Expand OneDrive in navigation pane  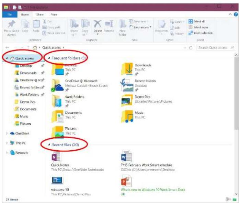(7, 133)
